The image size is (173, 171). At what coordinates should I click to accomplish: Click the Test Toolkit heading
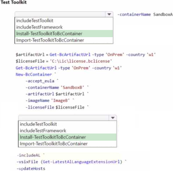click(x=14, y=2)
